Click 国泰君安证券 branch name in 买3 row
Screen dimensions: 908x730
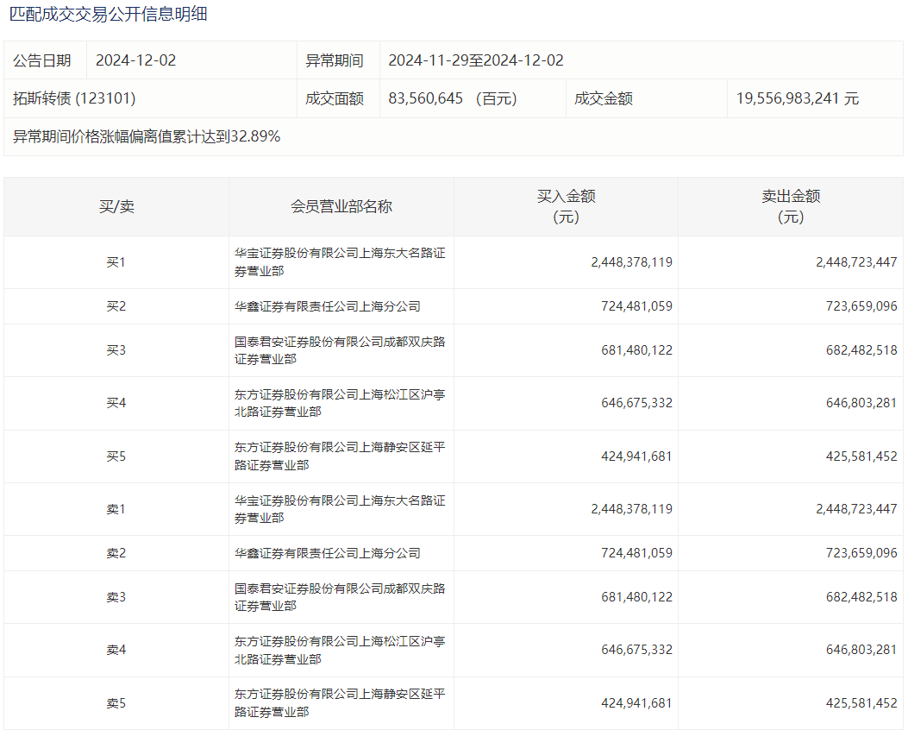pos(340,350)
